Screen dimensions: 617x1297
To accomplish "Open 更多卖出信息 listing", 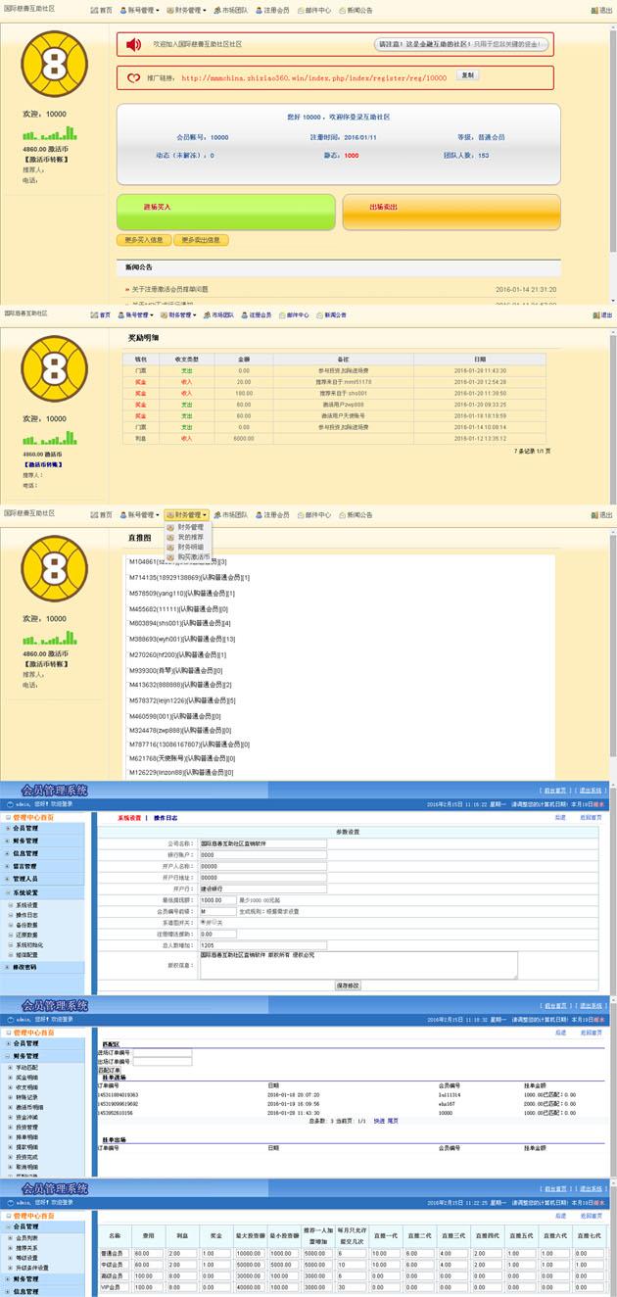I will point(201,240).
